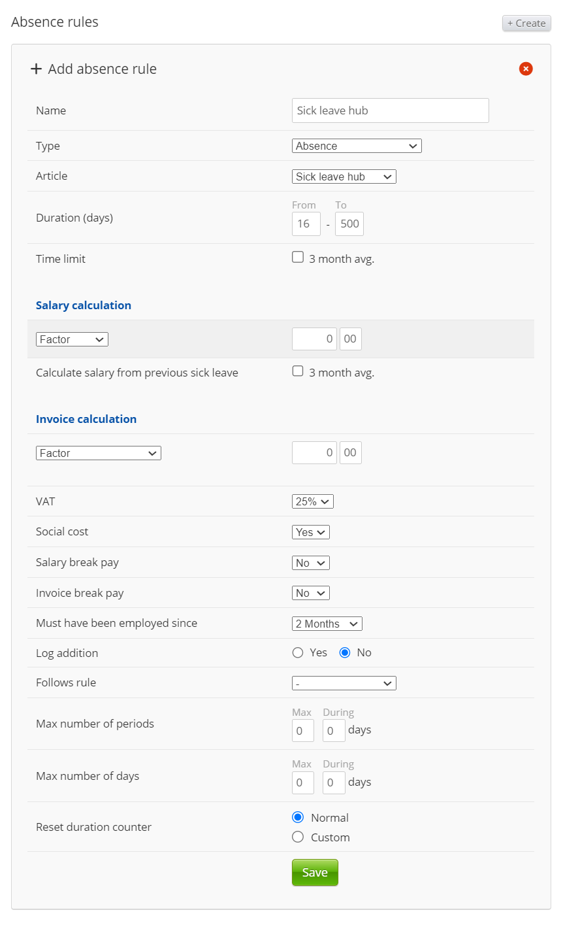Open the Must have been employed since dropdown
This screenshot has width=563, height=925.
[x=327, y=624]
